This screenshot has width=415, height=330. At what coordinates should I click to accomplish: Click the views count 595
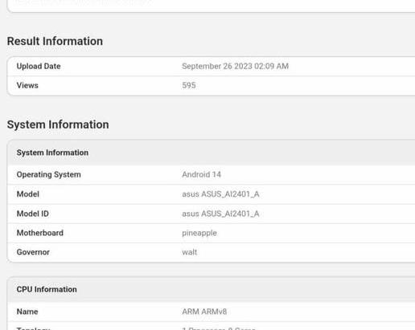pos(189,85)
